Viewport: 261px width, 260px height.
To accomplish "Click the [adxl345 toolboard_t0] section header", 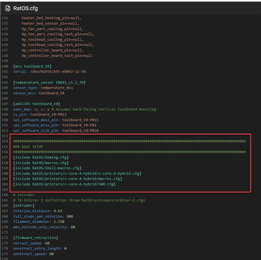I will click(x=36, y=104).
